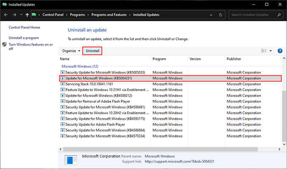Click the Search Installed Updates field
287x169 pixels.
point(253,15)
